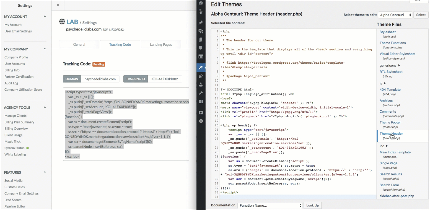
Task: Collapse the settings sidebar with double-chevron
Action: [58, 5]
